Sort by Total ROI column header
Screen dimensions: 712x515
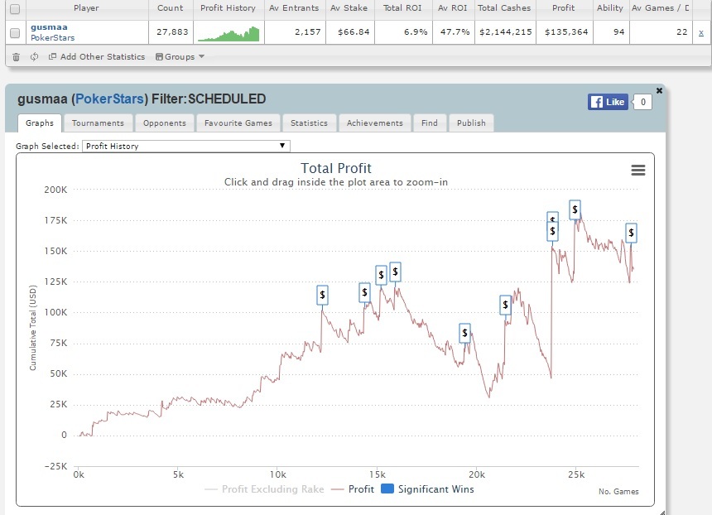[x=402, y=8]
